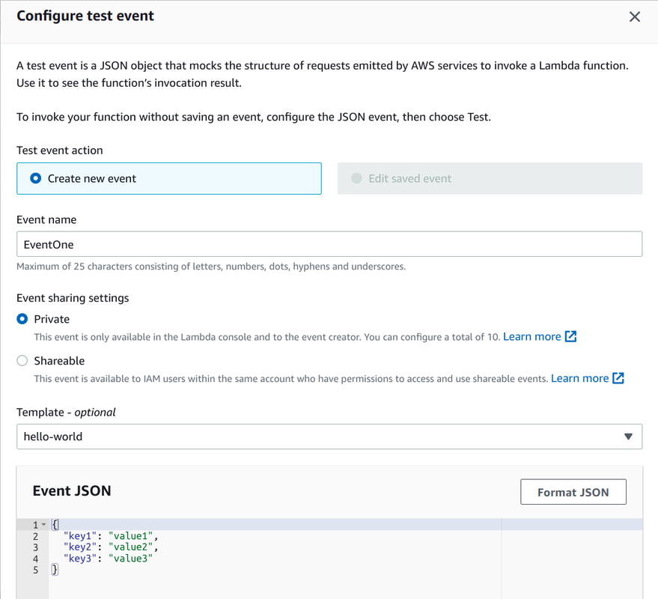Click line 4 containing key3 in editor
The width and height of the screenshot is (658, 599).
pos(108,559)
